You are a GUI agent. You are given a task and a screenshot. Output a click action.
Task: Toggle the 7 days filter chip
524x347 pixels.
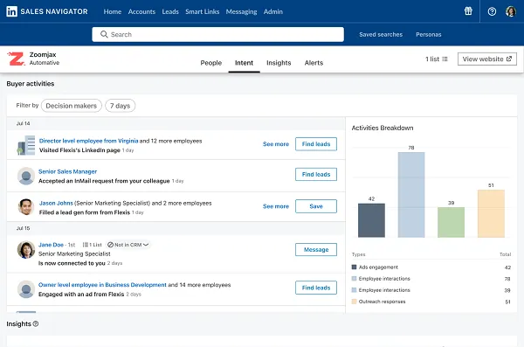(120, 106)
